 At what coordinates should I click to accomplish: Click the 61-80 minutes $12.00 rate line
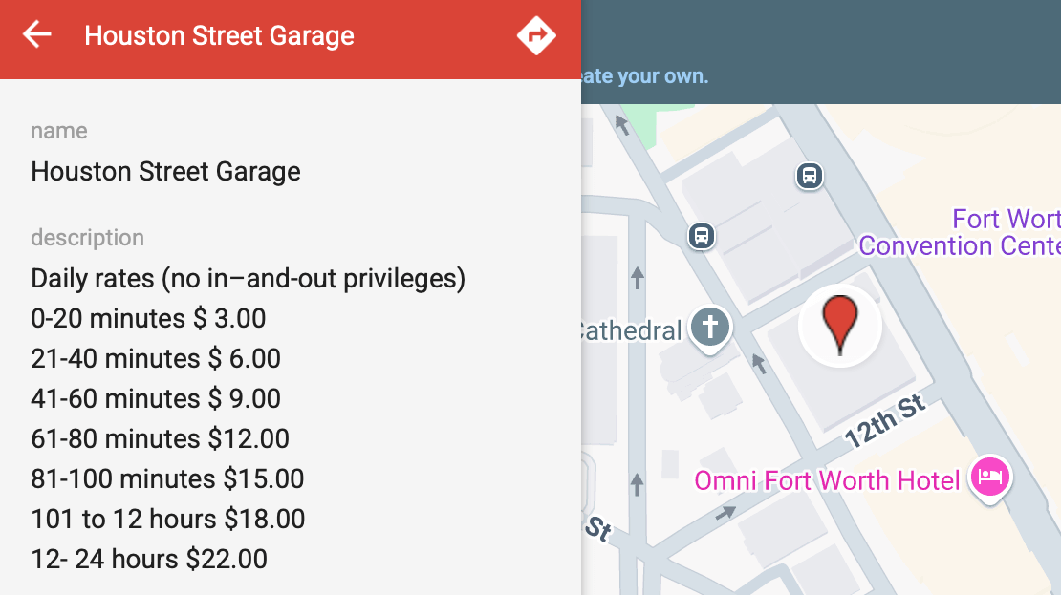(160, 438)
